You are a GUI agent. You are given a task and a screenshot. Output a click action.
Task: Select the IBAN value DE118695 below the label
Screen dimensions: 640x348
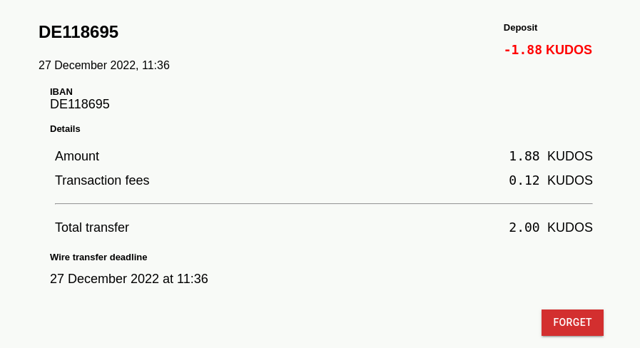pyautogui.click(x=80, y=104)
